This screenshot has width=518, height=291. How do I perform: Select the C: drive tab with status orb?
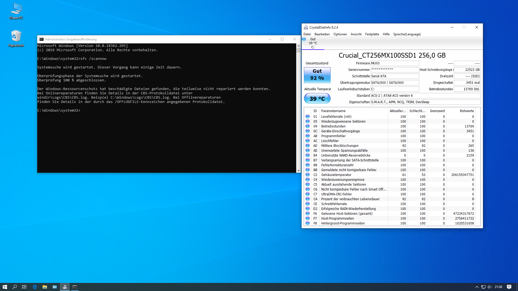(312, 43)
